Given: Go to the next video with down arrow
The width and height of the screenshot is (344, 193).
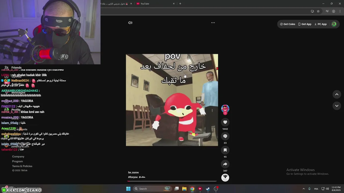Looking at the screenshot, I should click(x=337, y=106).
